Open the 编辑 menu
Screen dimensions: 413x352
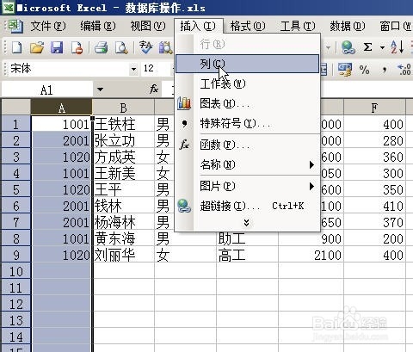(98, 27)
